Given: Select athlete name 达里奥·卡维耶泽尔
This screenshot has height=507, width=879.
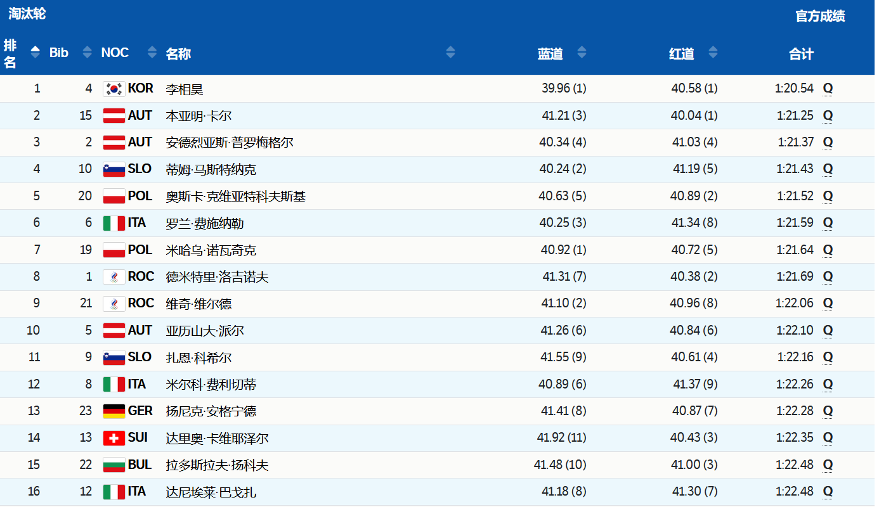Looking at the screenshot, I should 218,439.
